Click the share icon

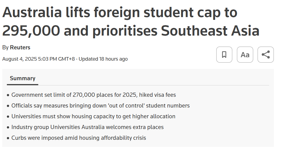[266, 55]
